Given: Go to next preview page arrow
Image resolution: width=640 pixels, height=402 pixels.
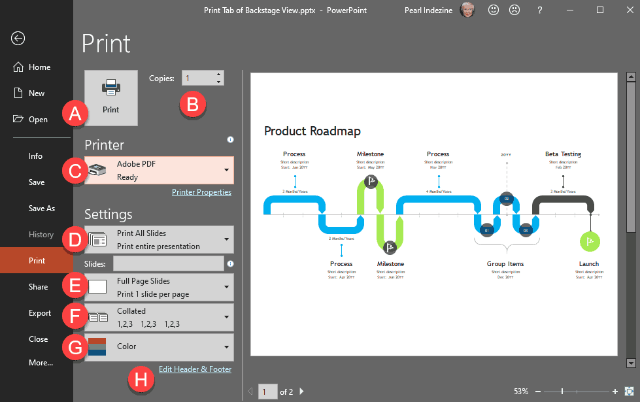Looking at the screenshot, I should [301, 391].
